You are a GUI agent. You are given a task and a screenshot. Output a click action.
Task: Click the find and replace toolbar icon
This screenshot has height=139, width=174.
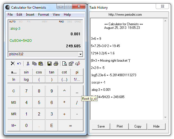point(78,64)
